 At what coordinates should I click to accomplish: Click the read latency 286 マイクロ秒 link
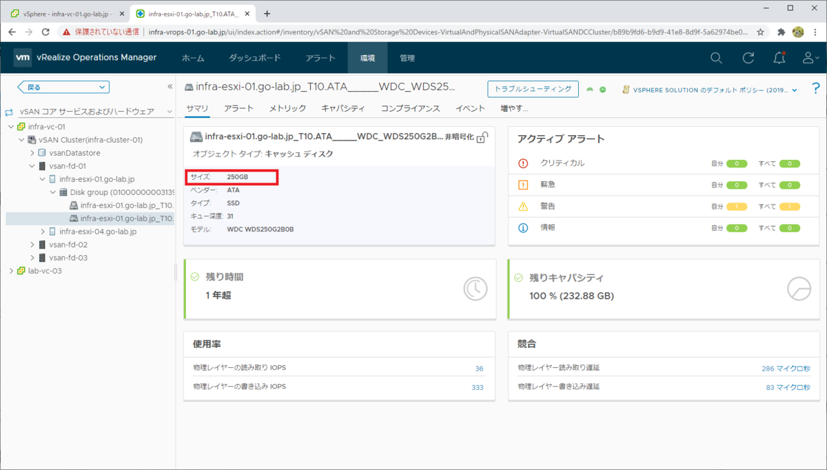pos(786,369)
